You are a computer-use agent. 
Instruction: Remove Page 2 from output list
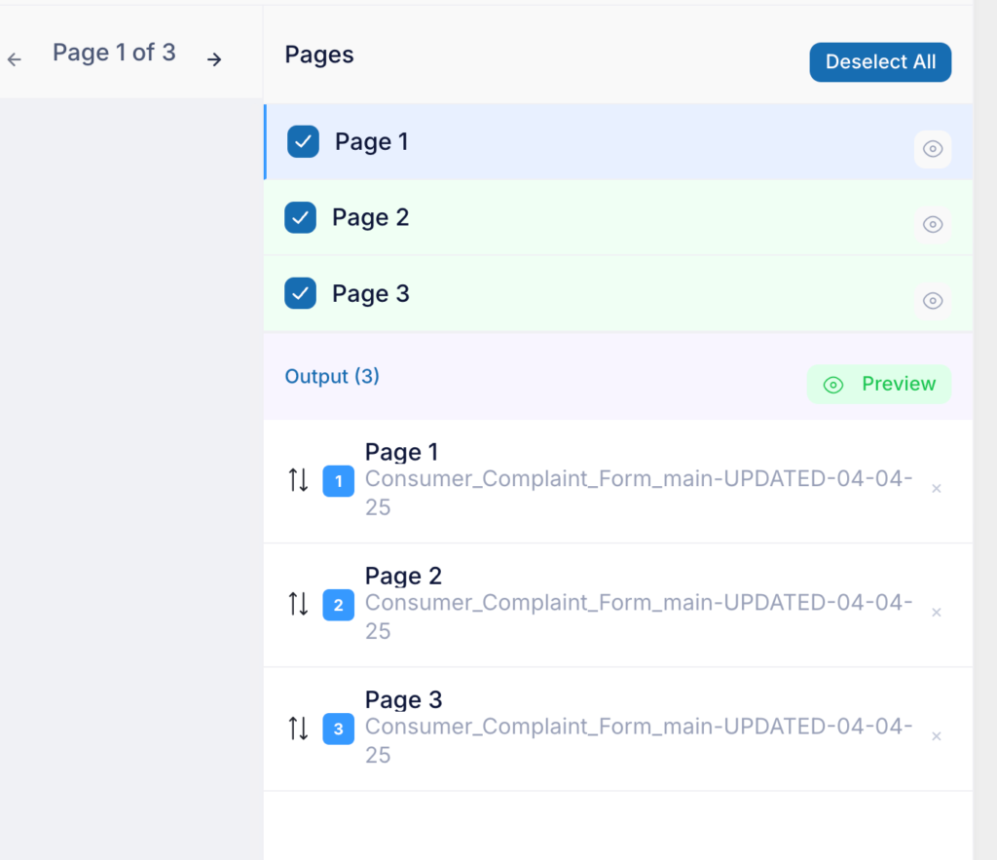[936, 613]
